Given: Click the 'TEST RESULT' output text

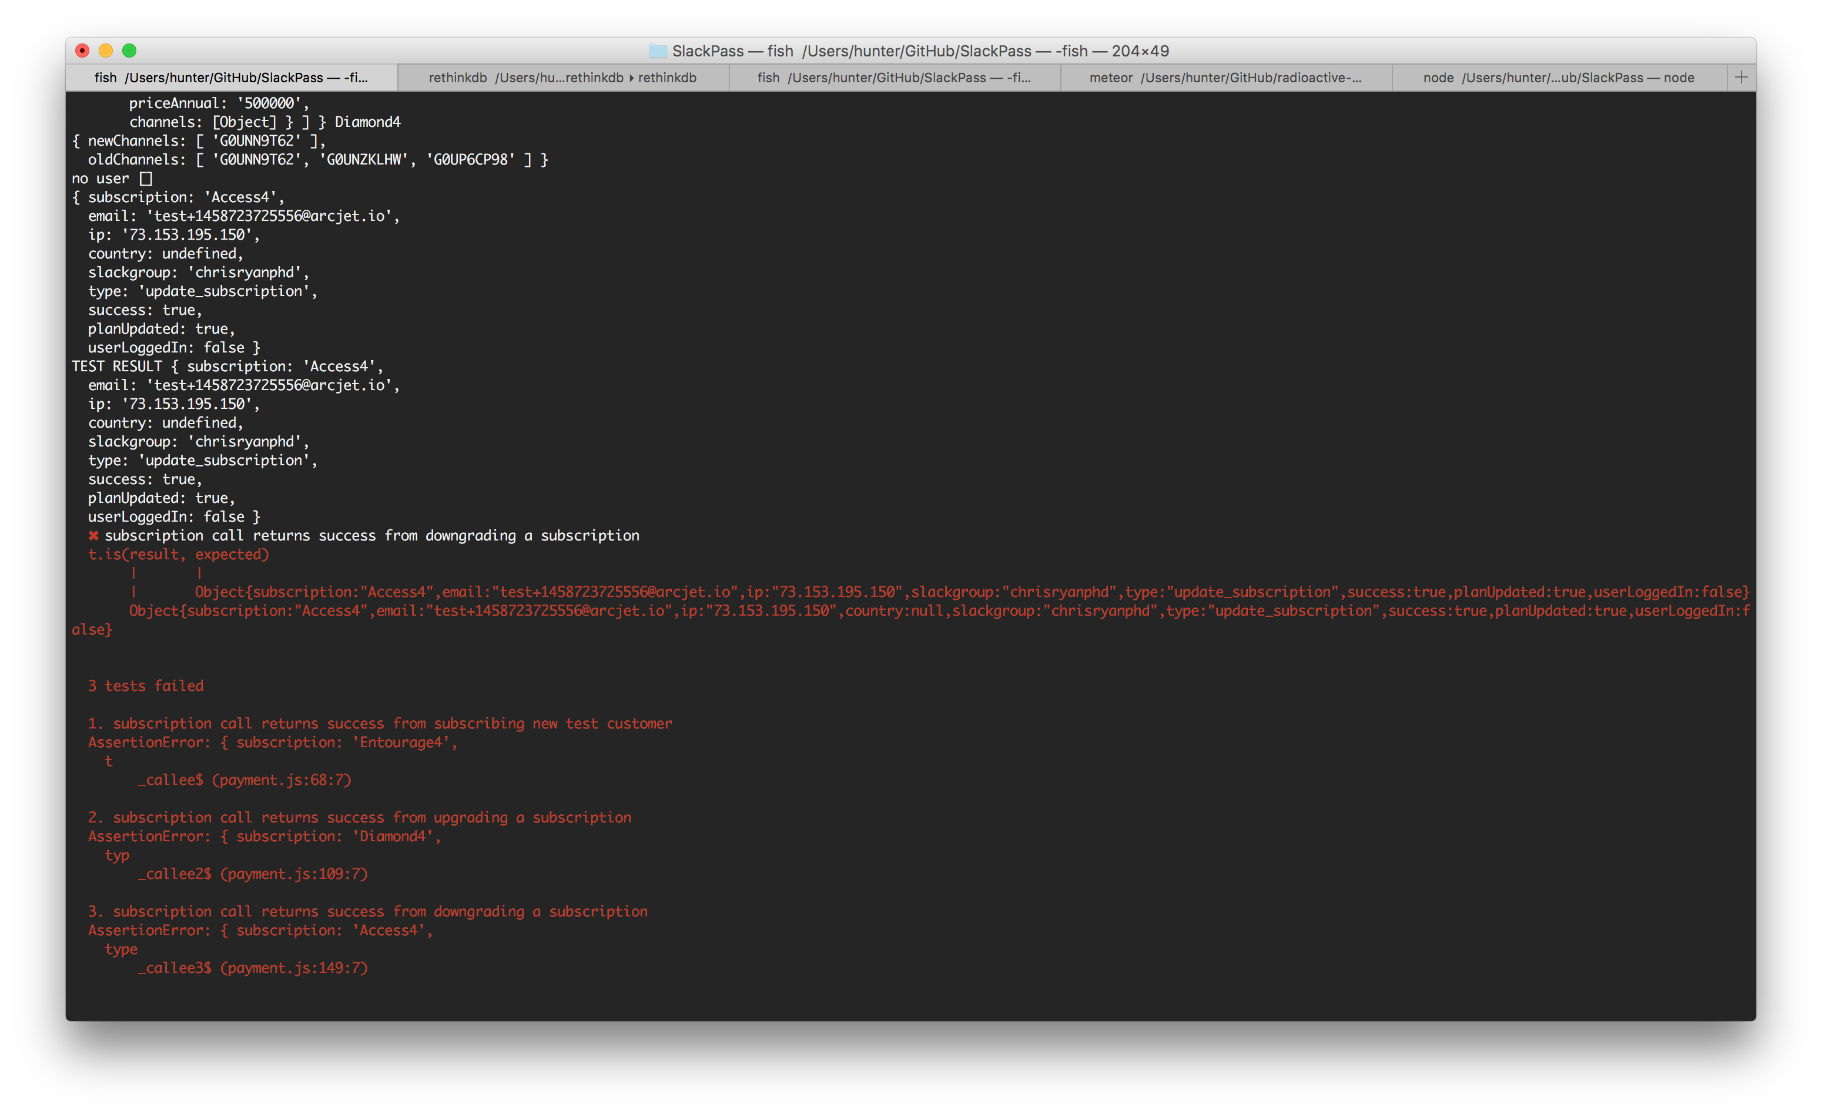Looking at the screenshot, I should [117, 367].
